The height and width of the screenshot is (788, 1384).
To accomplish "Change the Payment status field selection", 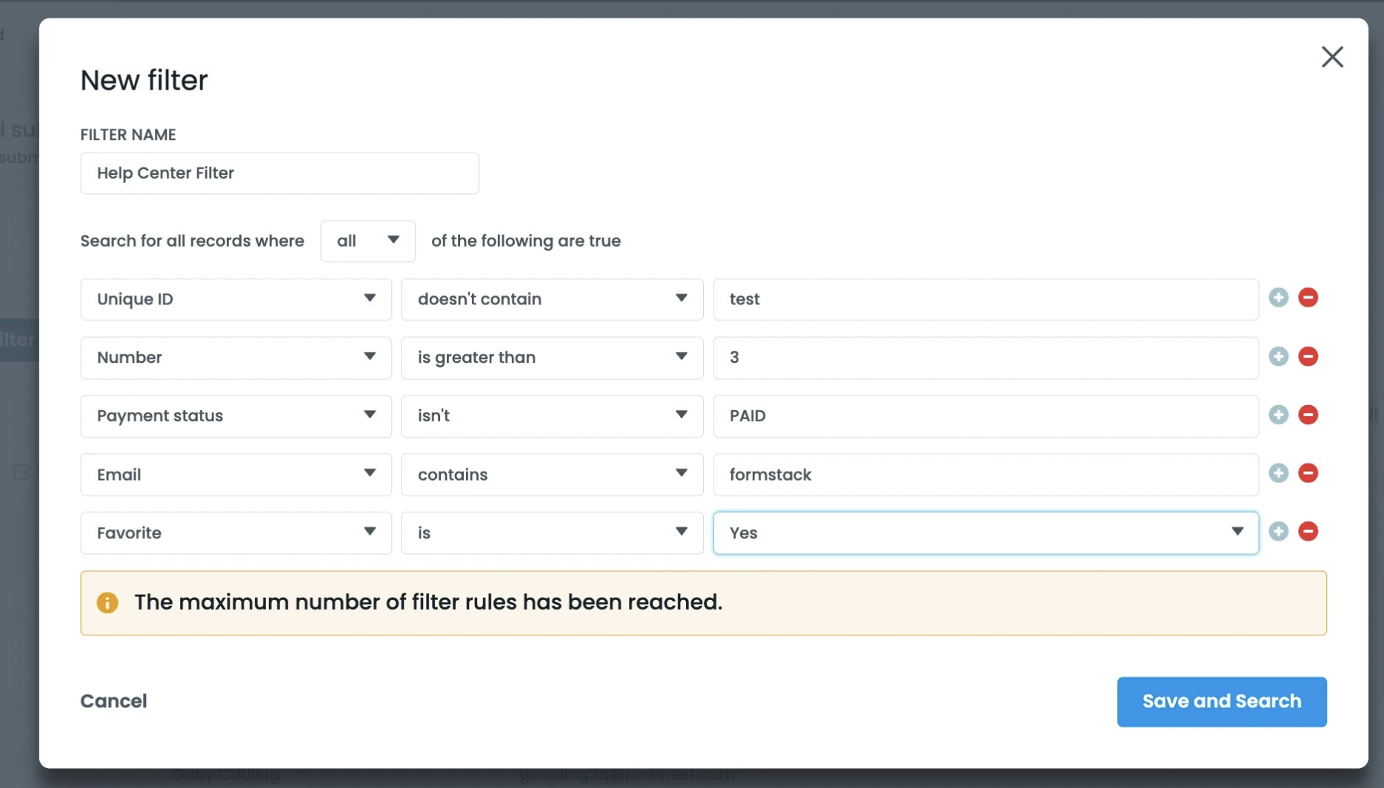I will point(236,416).
